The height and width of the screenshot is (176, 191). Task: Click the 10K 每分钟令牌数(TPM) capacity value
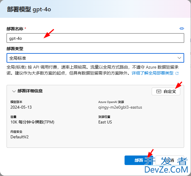pyautogui.click(x=32, y=122)
